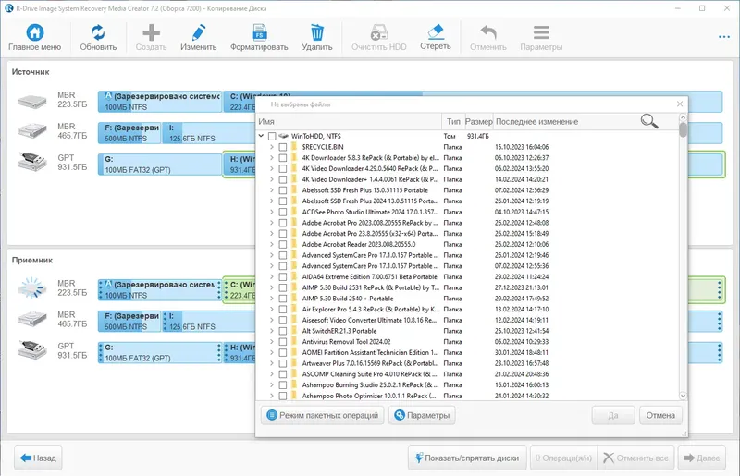This screenshot has width=740, height=476.
Task: Click the AIDA64 Extreme Edition folder icon
Action: (293, 276)
